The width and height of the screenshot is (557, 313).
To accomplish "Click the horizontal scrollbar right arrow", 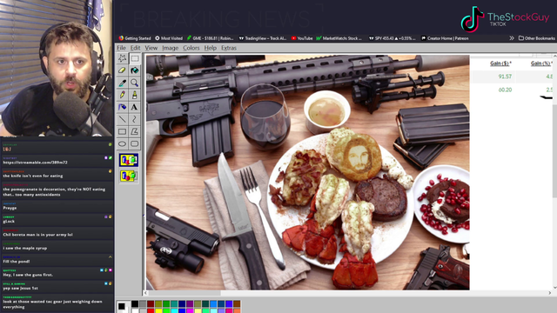I will [549, 293].
